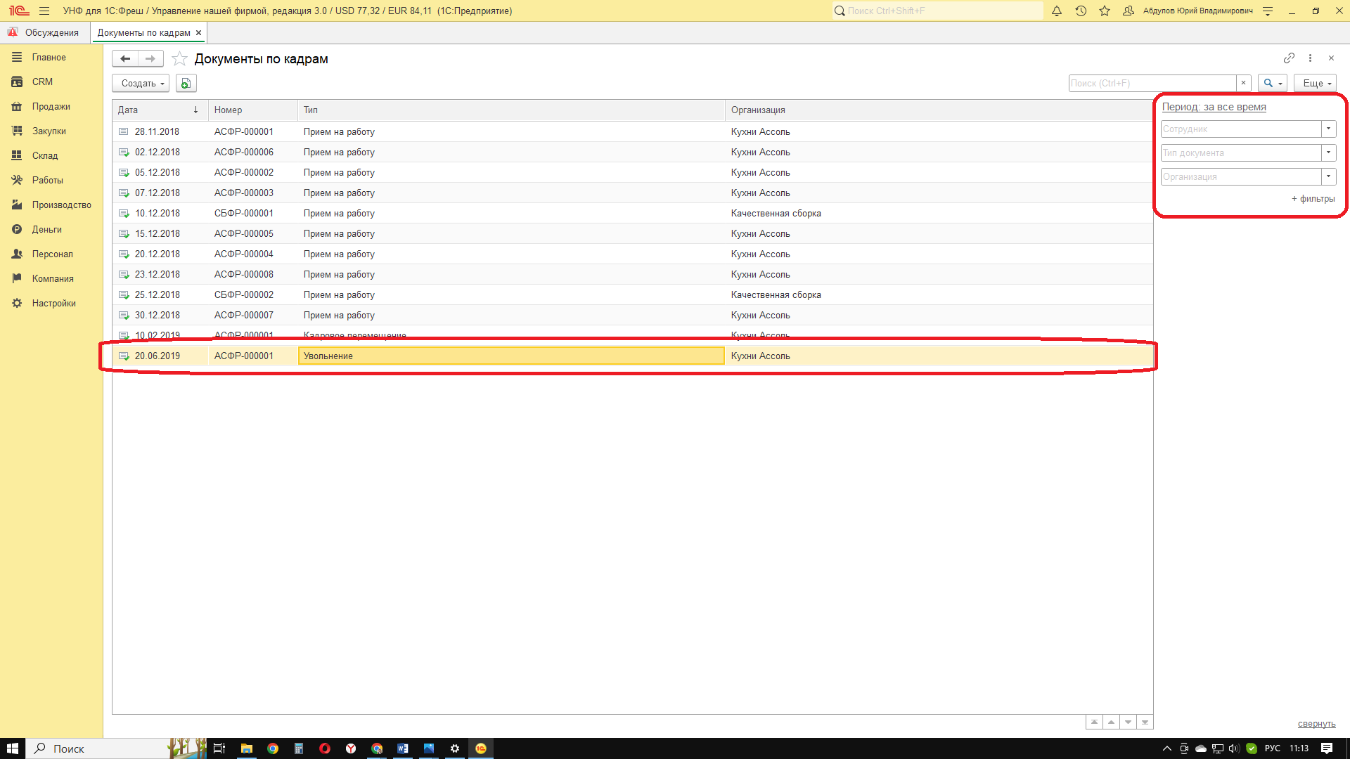Click the Тип документа filter field
Screen dimensions: 1350x759
[1241, 153]
